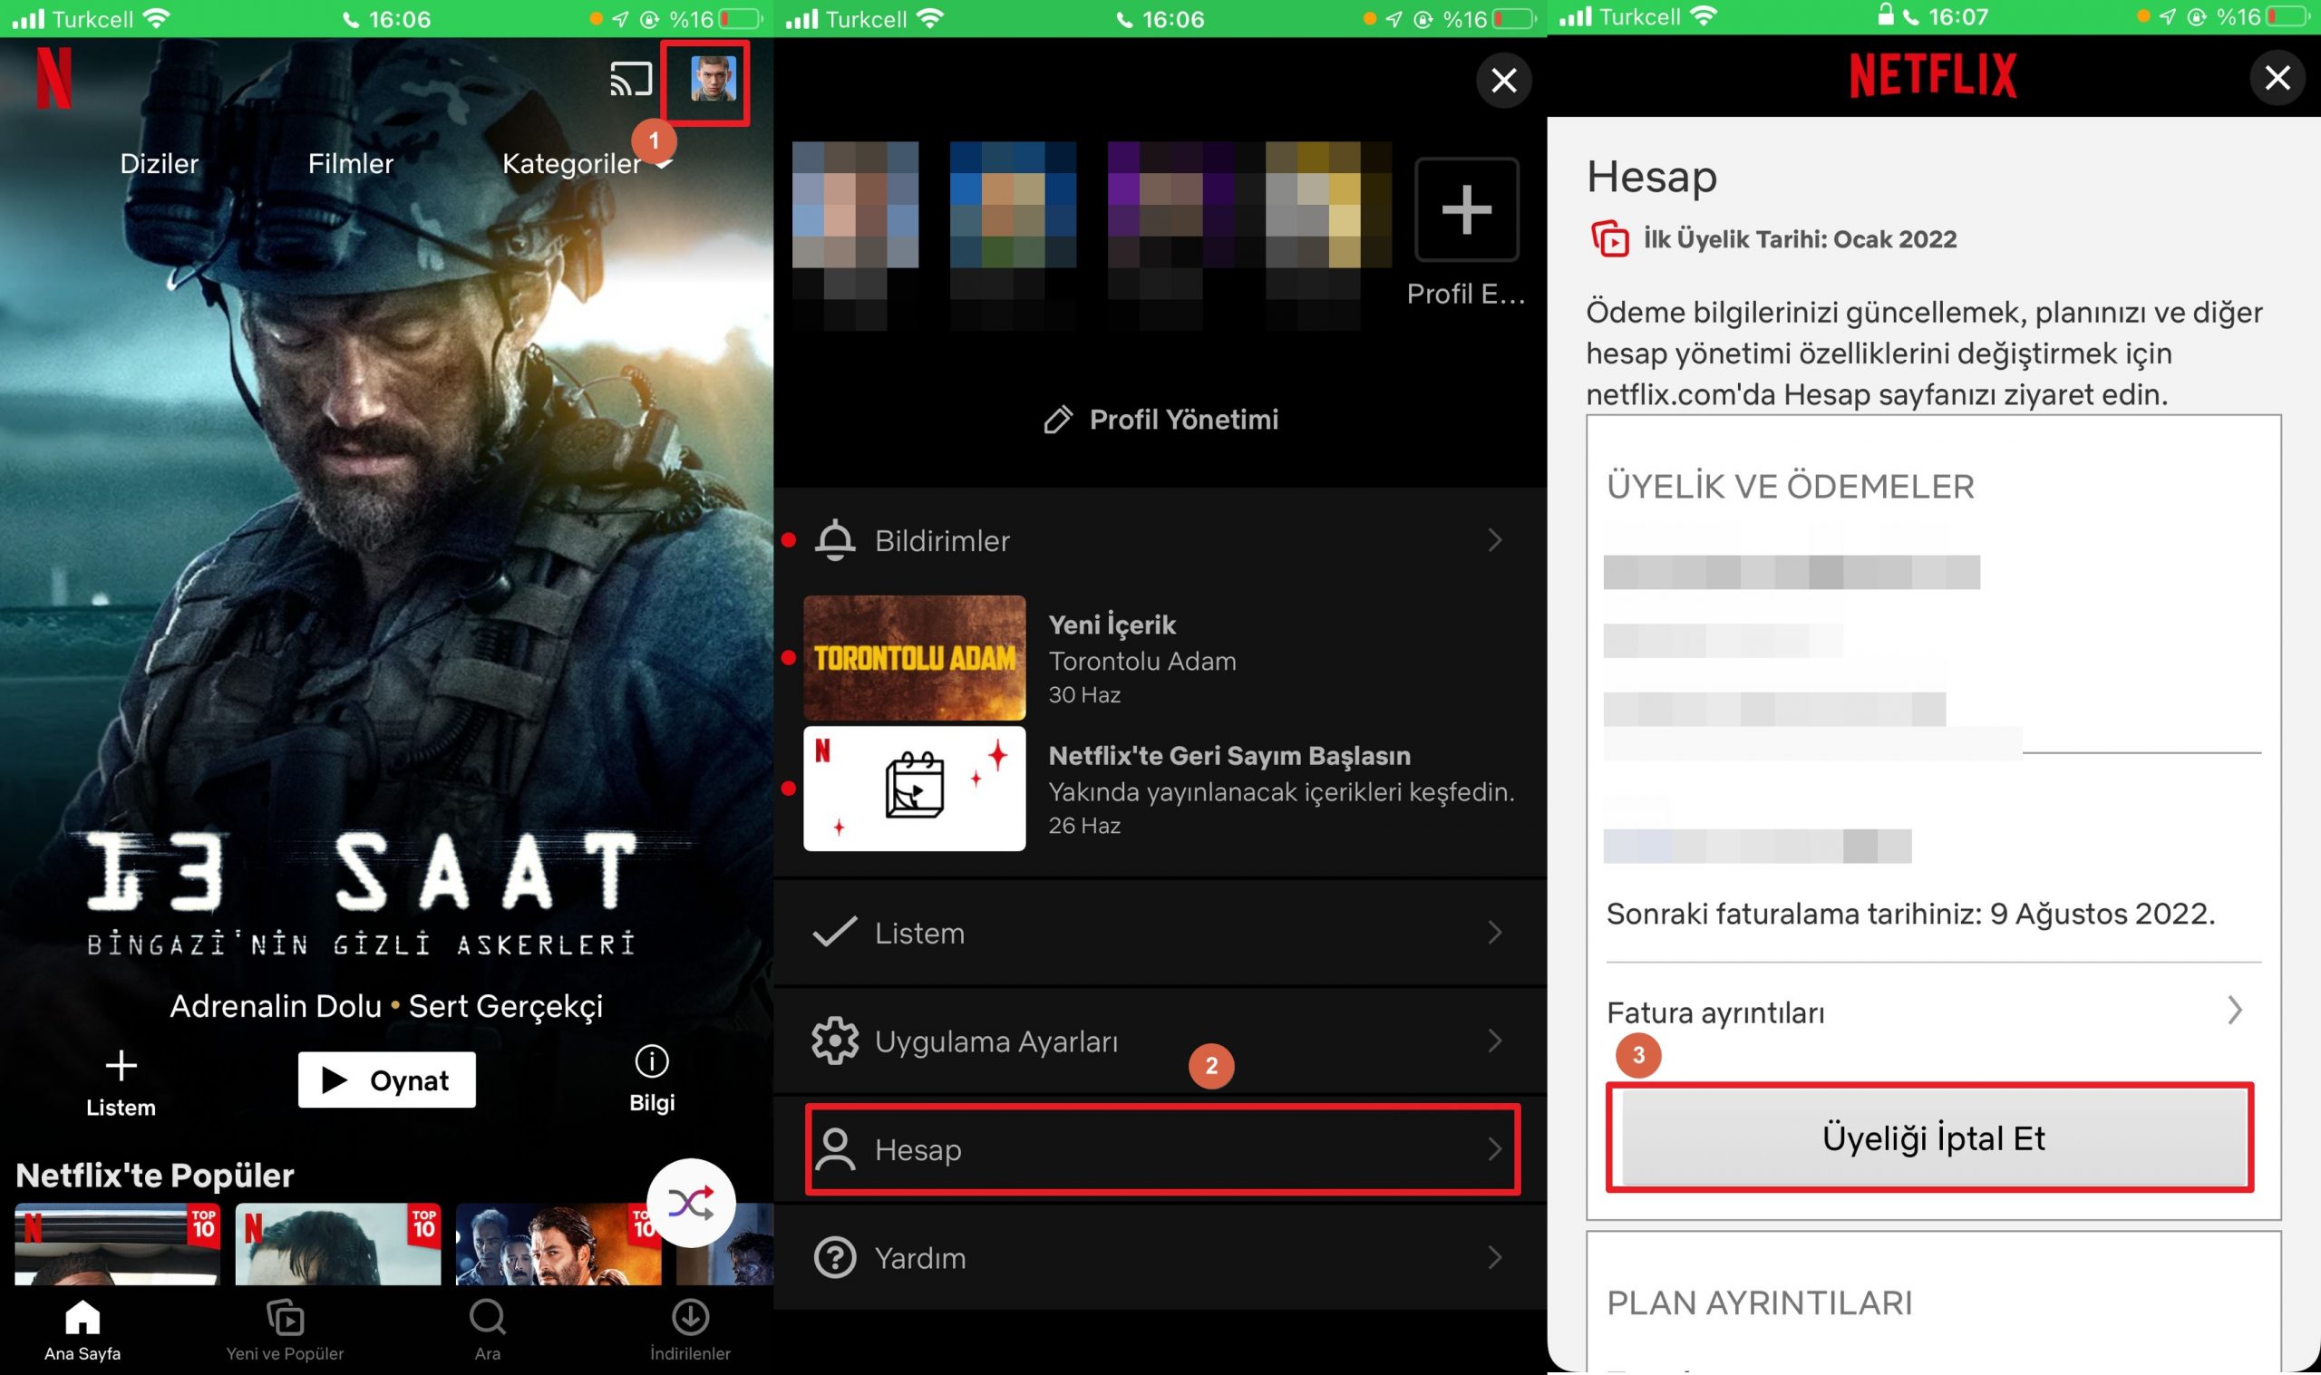Viewport: 2321px width, 1375px height.
Task: Tap the Listem checkmark icon
Action: (834, 932)
